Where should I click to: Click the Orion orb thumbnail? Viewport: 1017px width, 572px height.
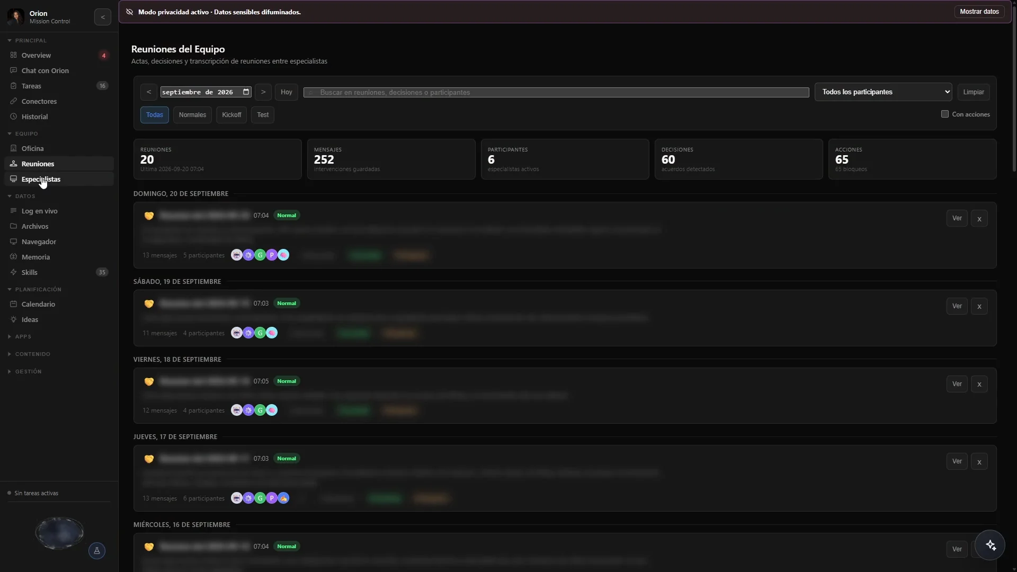coord(59,533)
